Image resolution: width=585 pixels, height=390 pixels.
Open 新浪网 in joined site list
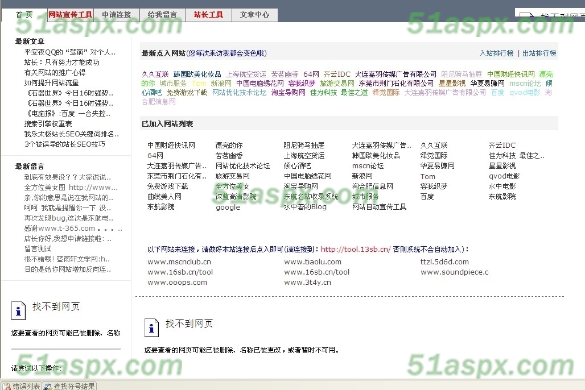pyautogui.click(x=362, y=176)
